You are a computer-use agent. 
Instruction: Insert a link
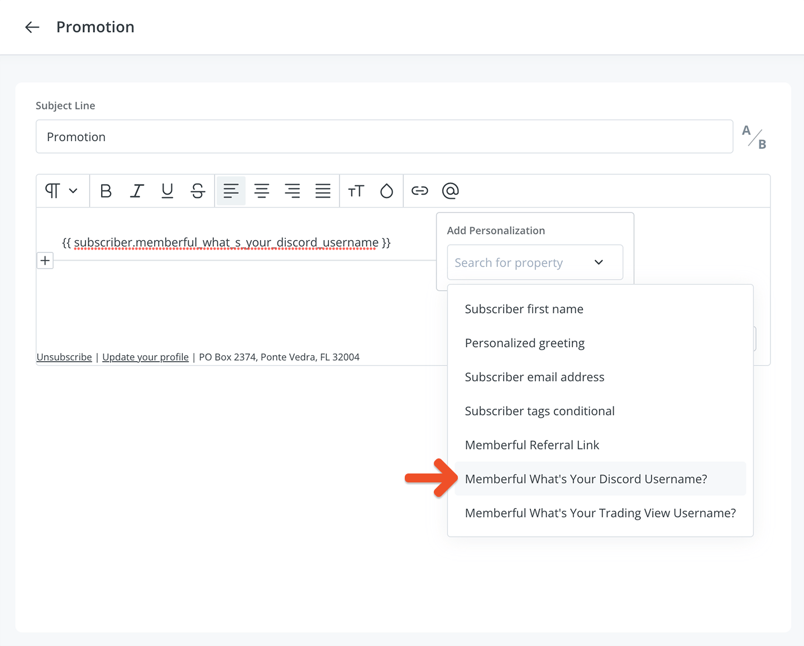pos(420,191)
